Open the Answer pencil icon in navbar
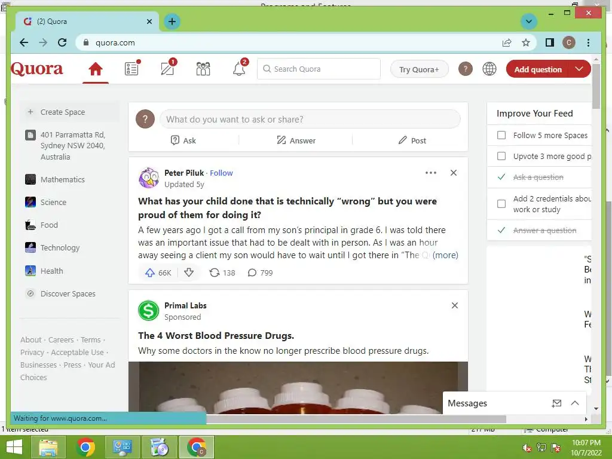Image resolution: width=612 pixels, height=459 pixels. coord(168,68)
